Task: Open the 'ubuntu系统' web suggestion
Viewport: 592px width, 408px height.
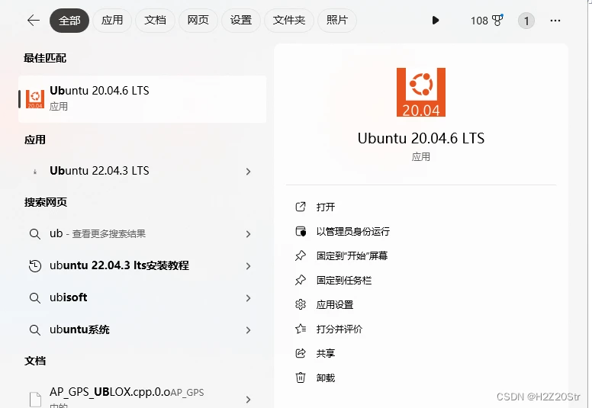Action: (143, 330)
